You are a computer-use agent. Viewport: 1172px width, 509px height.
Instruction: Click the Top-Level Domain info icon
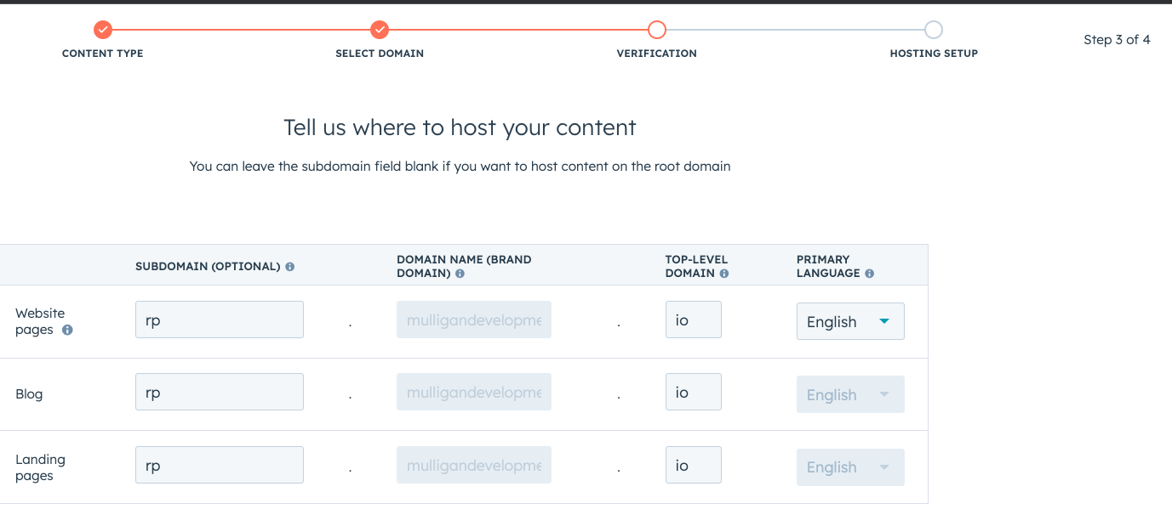pyautogui.click(x=723, y=273)
